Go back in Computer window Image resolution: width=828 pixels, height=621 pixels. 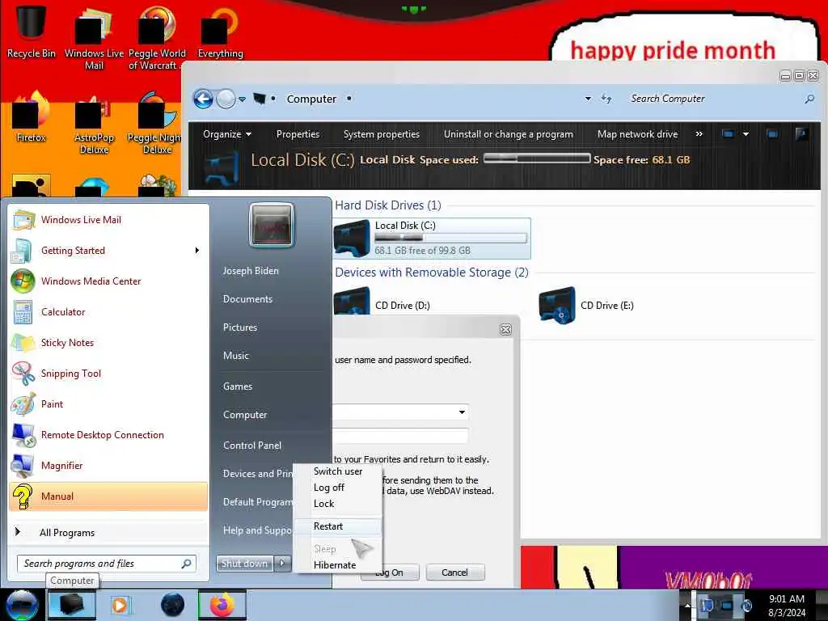203,99
